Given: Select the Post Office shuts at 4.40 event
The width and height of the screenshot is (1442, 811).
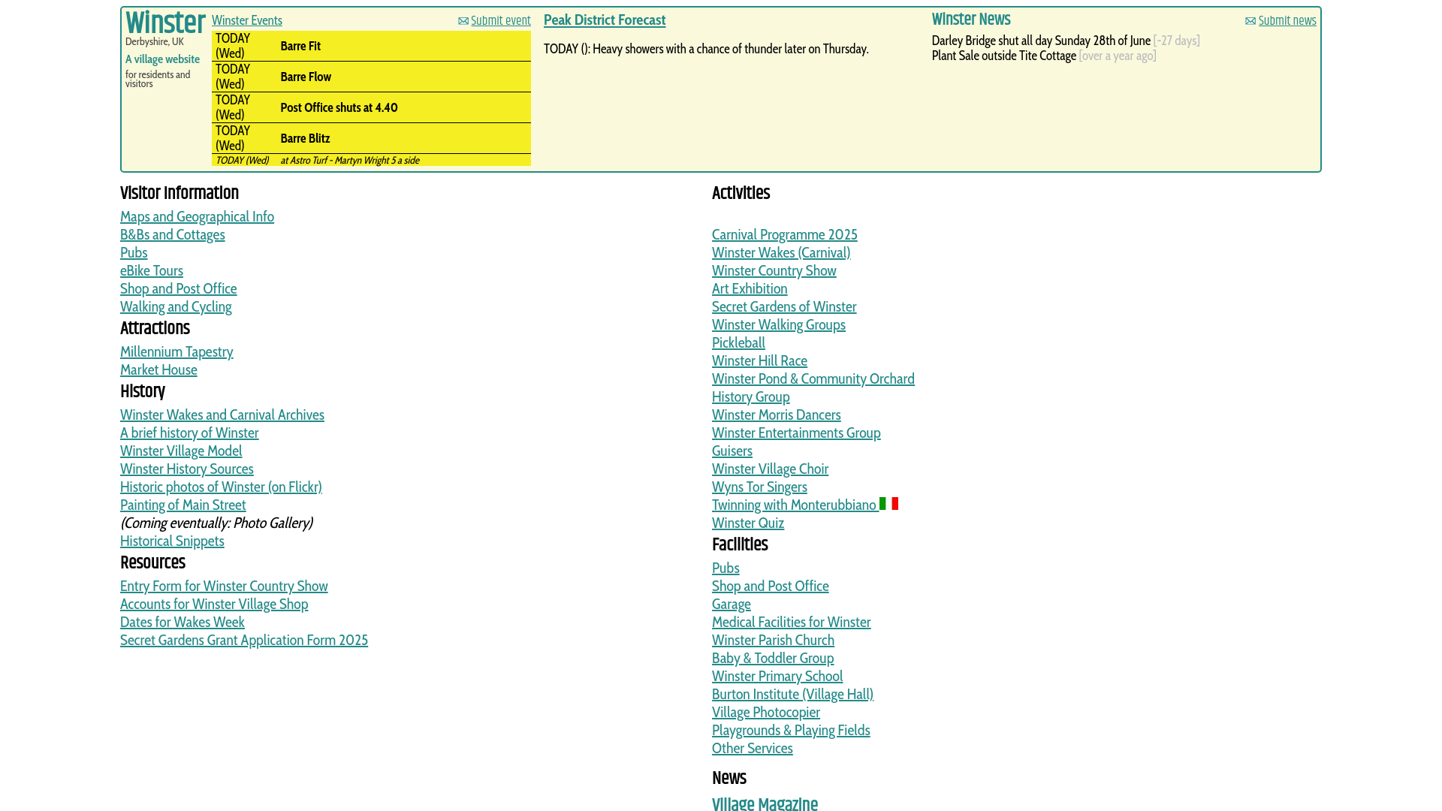Looking at the screenshot, I should click(371, 107).
